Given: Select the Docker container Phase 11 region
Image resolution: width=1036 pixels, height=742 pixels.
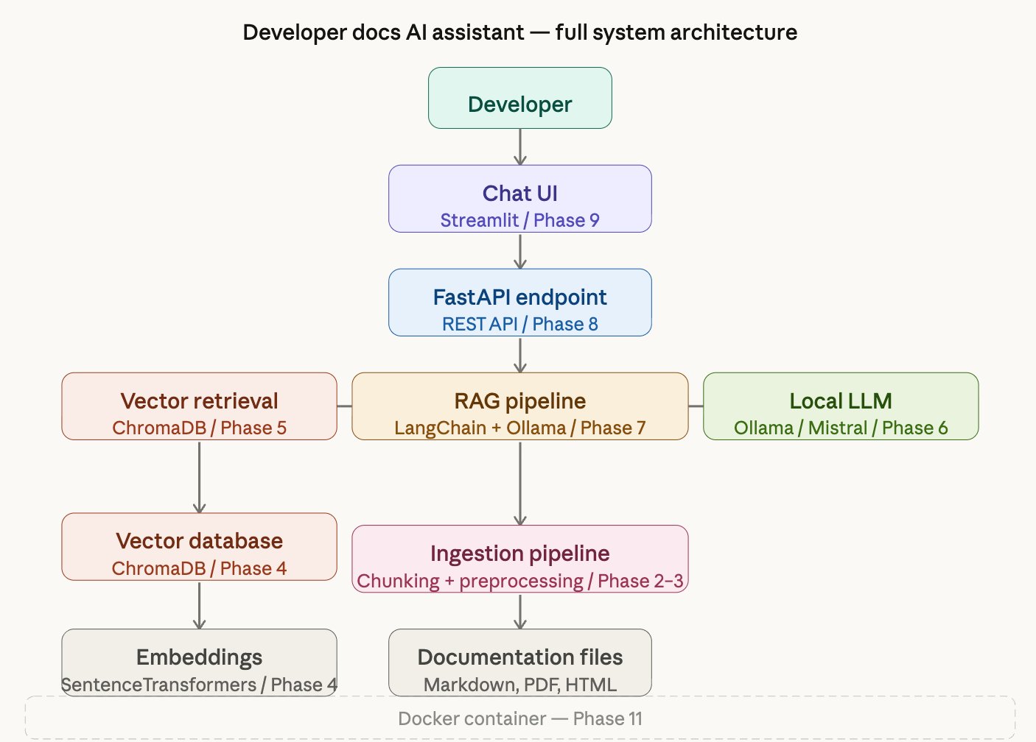Looking at the screenshot, I should tap(519, 718).
